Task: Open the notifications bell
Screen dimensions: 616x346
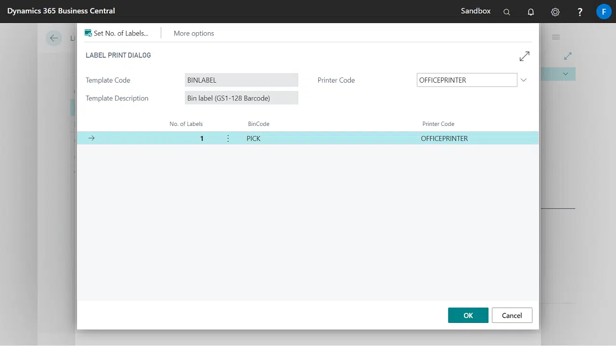Action: coord(531,12)
